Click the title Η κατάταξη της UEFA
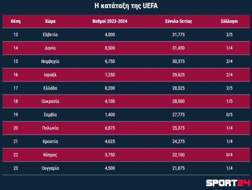The width and height of the screenshot is (252, 190). pyautogui.click(x=126, y=6)
